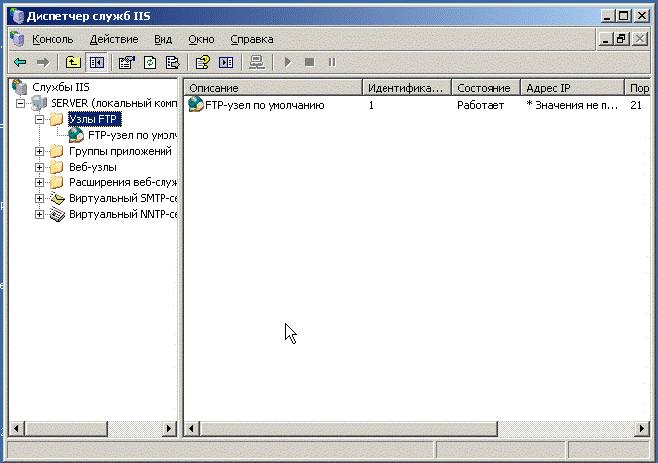Select Виртуальный NNTP-сервер tree item
The width and height of the screenshot is (658, 463).
[123, 214]
